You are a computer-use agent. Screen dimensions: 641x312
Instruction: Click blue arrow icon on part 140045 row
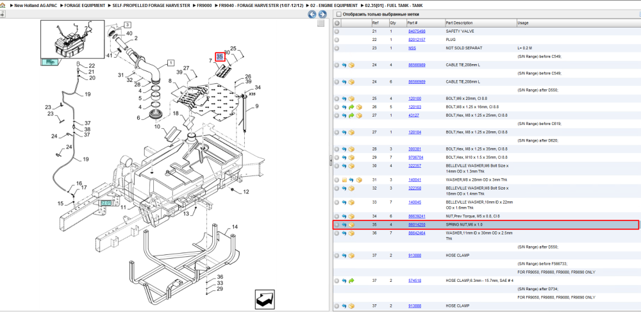(344, 202)
